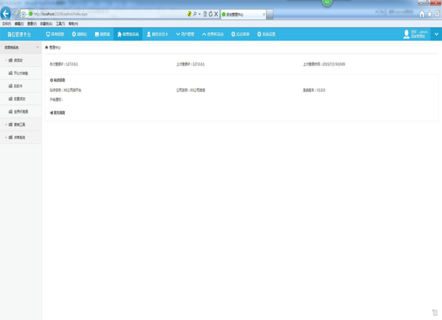The image size is (442, 320).
Task: Collapse the 微营销系统 sidebar header
Action: pyautogui.click(x=37, y=47)
